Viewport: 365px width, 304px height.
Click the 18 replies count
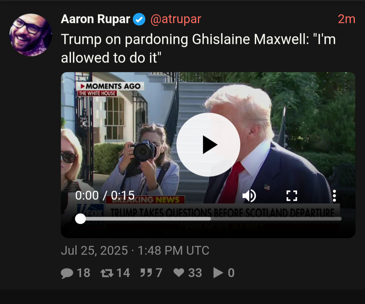[83, 273]
